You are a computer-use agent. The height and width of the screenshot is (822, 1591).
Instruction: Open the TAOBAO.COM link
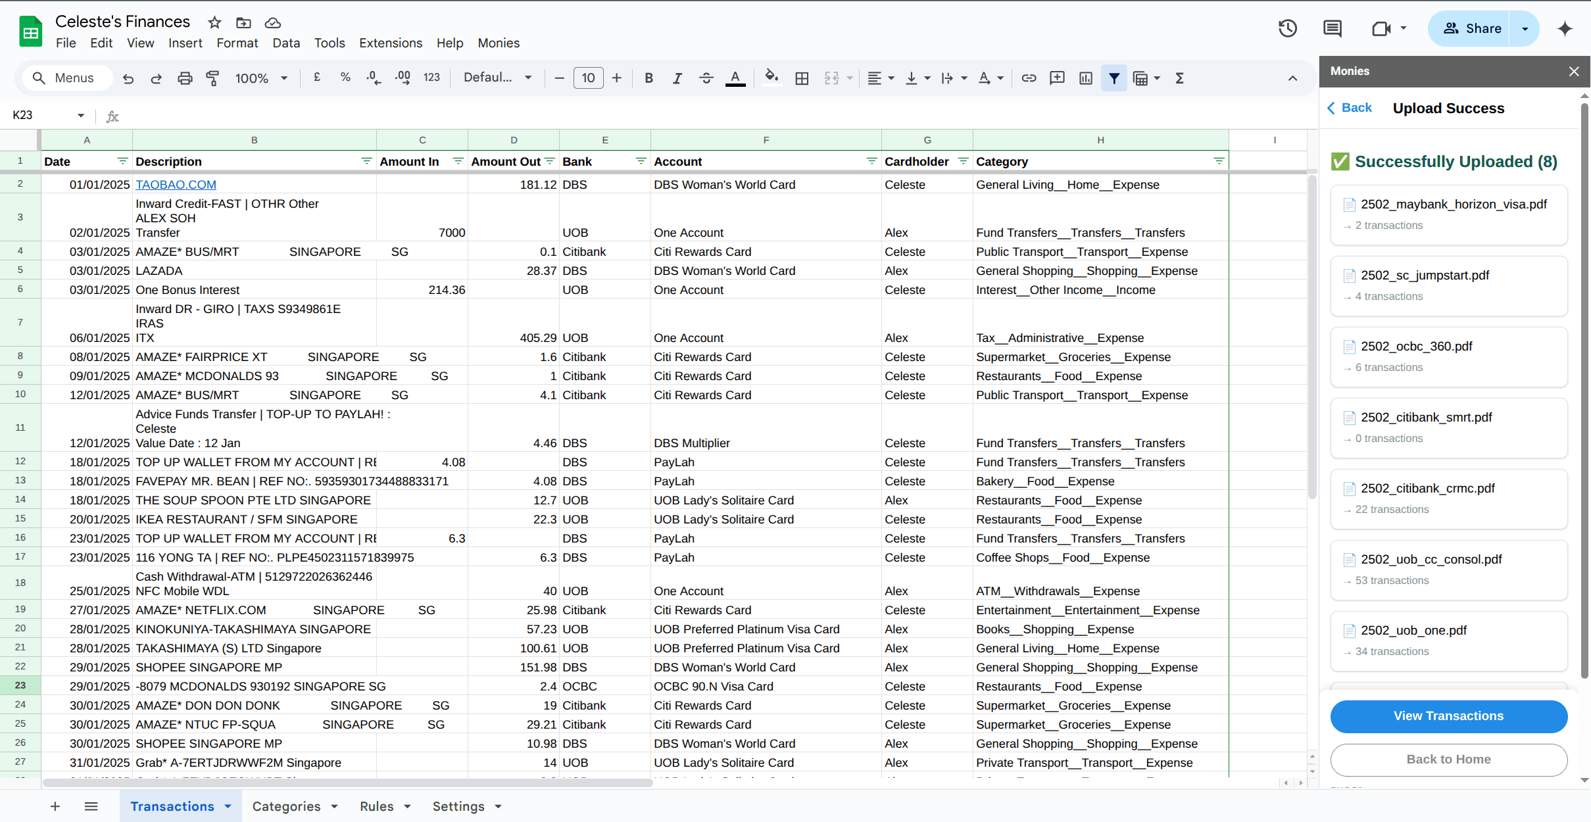click(x=176, y=185)
